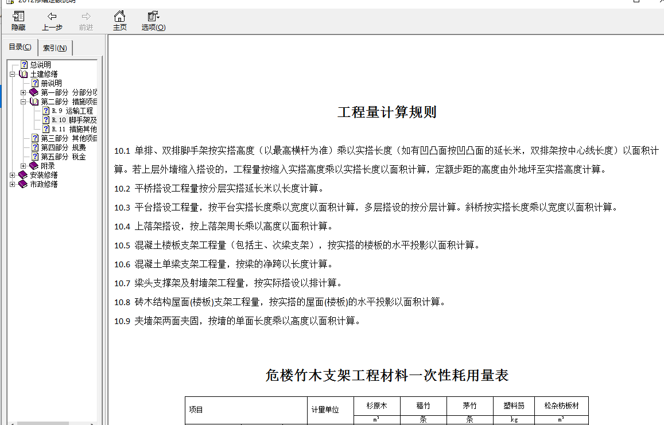
Task: Select R.9 运输工程 topic
Action: point(72,111)
